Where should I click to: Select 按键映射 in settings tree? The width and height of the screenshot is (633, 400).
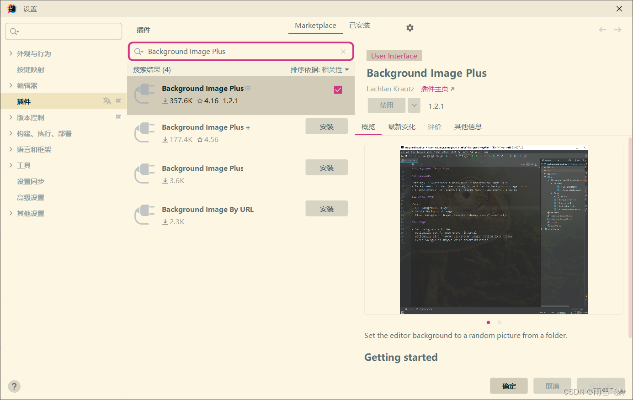click(31, 69)
